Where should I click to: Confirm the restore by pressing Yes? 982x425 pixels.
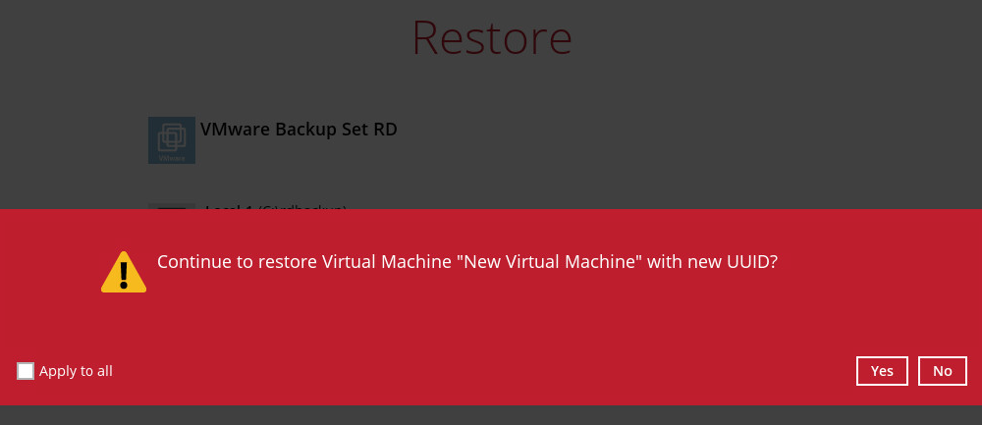coord(882,371)
